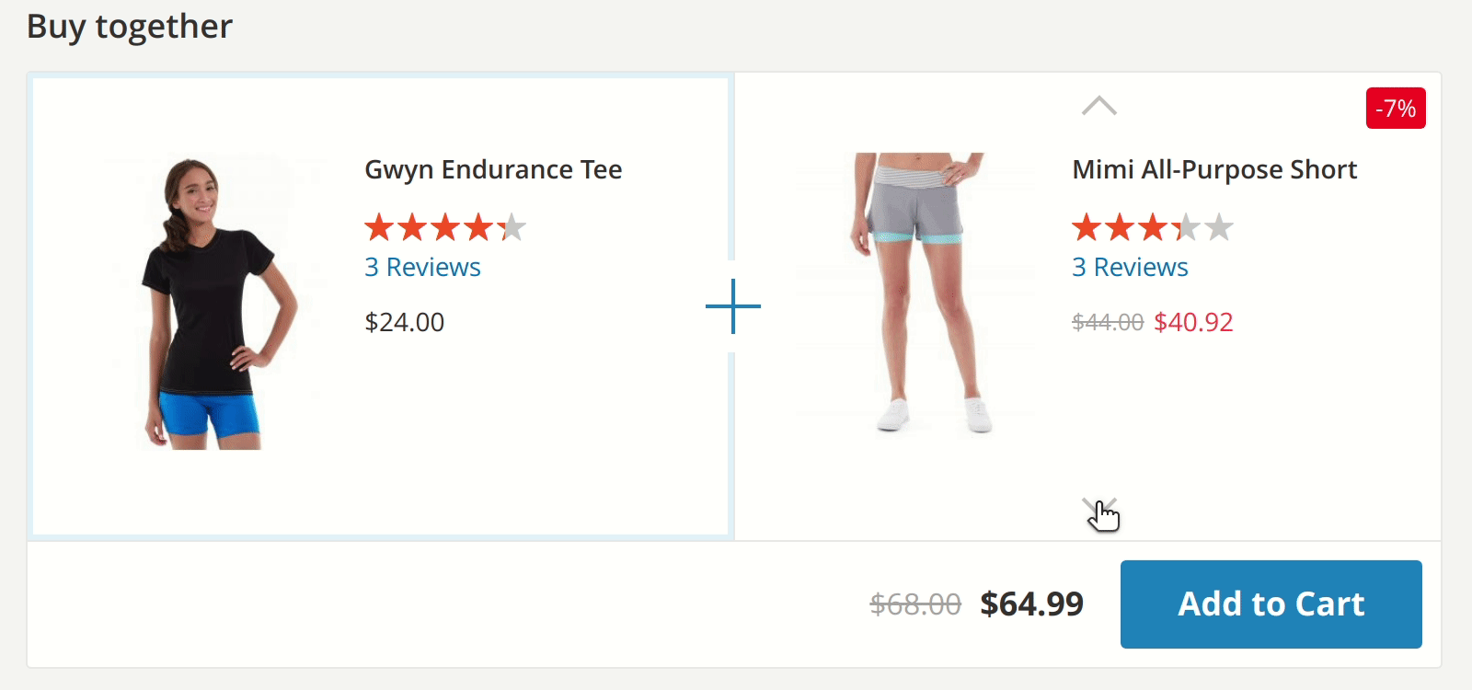1472x690 pixels.
Task: Collapse the product options using the up chevron
Action: (x=1098, y=105)
